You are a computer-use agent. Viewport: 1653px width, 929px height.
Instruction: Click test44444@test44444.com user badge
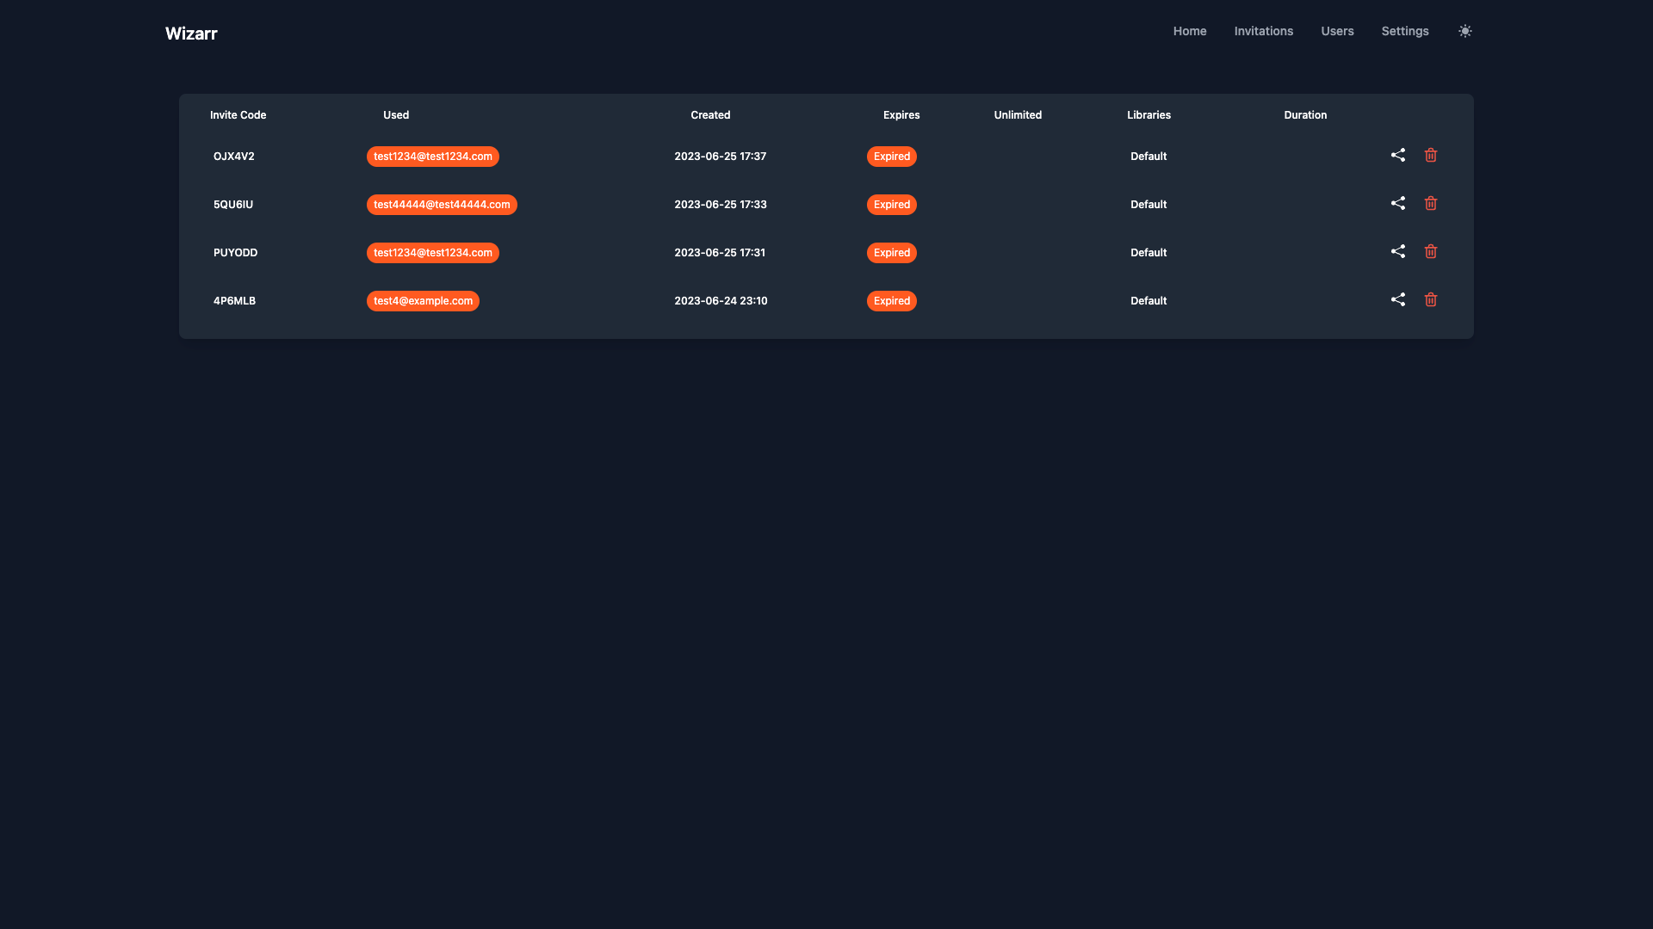coord(442,205)
